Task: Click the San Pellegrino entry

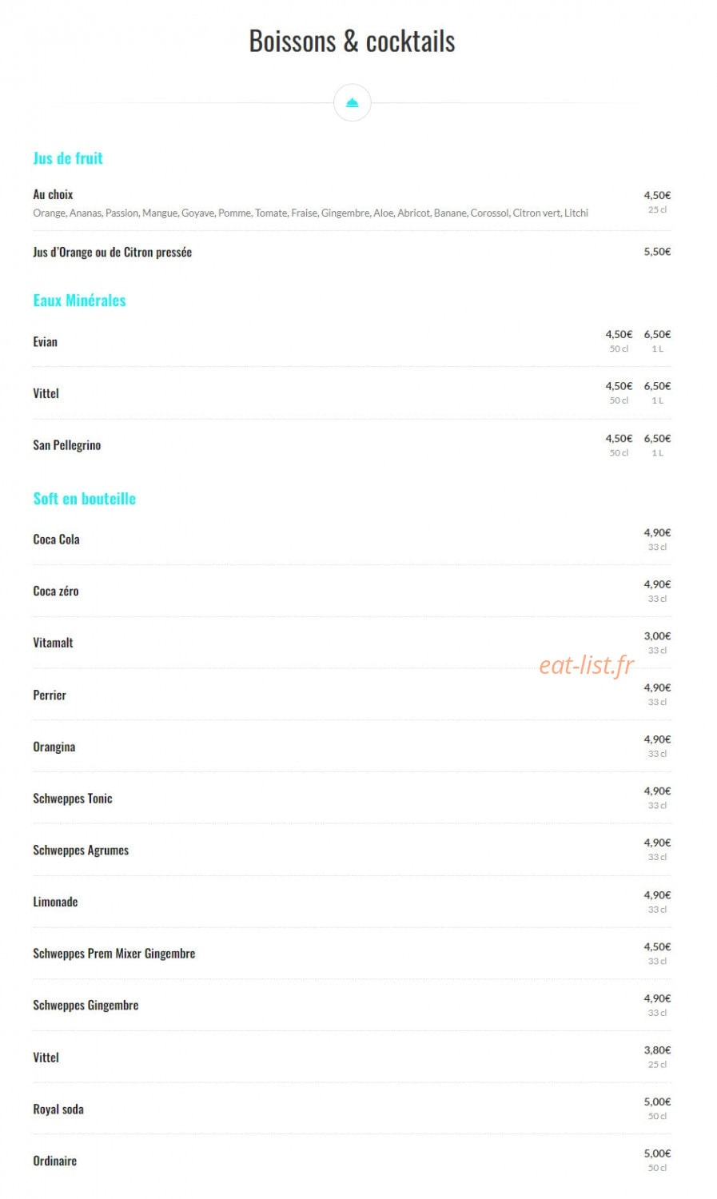Action: pos(66,445)
